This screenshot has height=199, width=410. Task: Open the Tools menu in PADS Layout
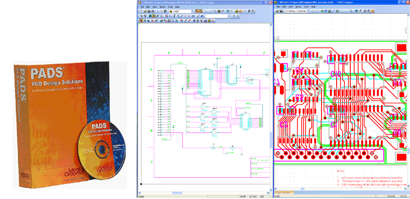point(307,7)
